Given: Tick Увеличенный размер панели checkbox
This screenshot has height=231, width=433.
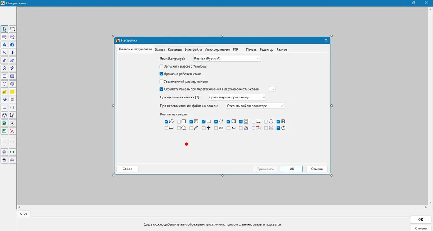Looking at the screenshot, I should click(162, 81).
